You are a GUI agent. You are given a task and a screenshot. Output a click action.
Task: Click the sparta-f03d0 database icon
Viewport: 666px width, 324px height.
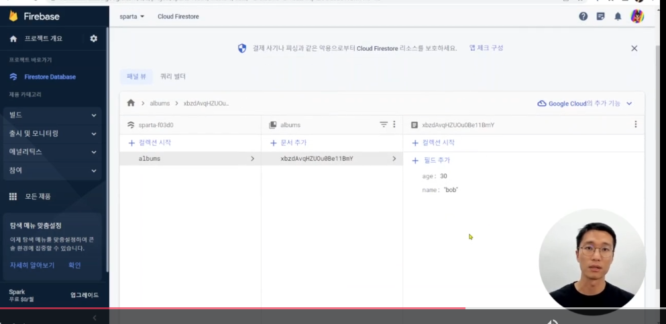click(x=131, y=125)
